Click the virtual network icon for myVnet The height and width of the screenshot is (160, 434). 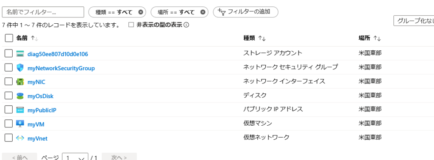[x=20, y=138]
